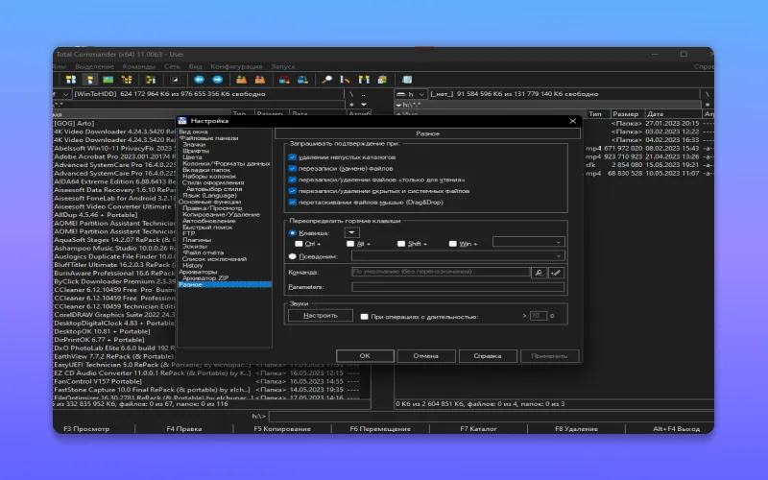The width and height of the screenshot is (768, 480).
Task: Enable the Ctrl + modifier checkbox
Action: 300,244
